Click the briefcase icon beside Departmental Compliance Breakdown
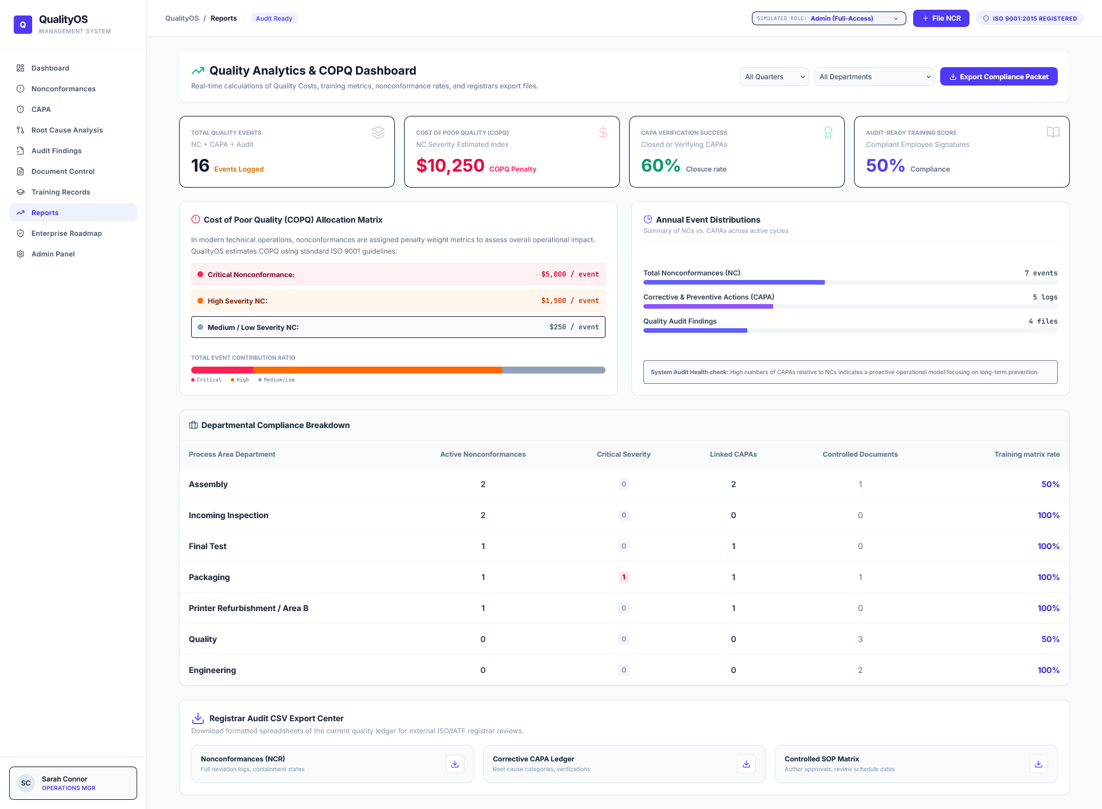1102x809 pixels. pos(193,425)
